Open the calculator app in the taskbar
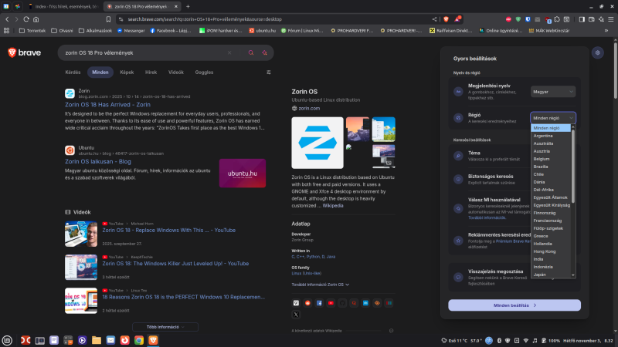Image resolution: width=618 pixels, height=347 pixels. tap(68, 340)
